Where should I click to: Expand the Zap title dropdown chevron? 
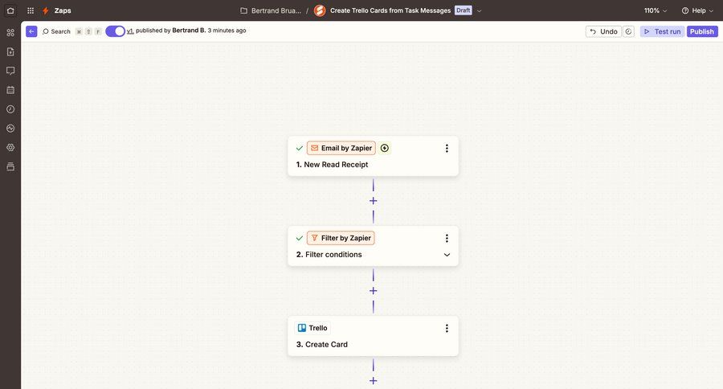click(479, 10)
